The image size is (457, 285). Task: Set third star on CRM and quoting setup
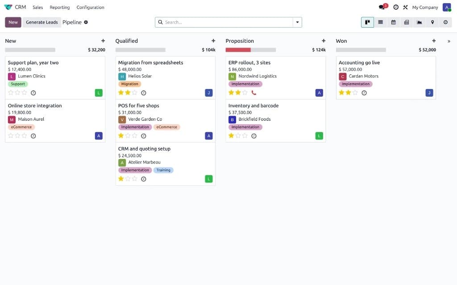click(x=134, y=179)
